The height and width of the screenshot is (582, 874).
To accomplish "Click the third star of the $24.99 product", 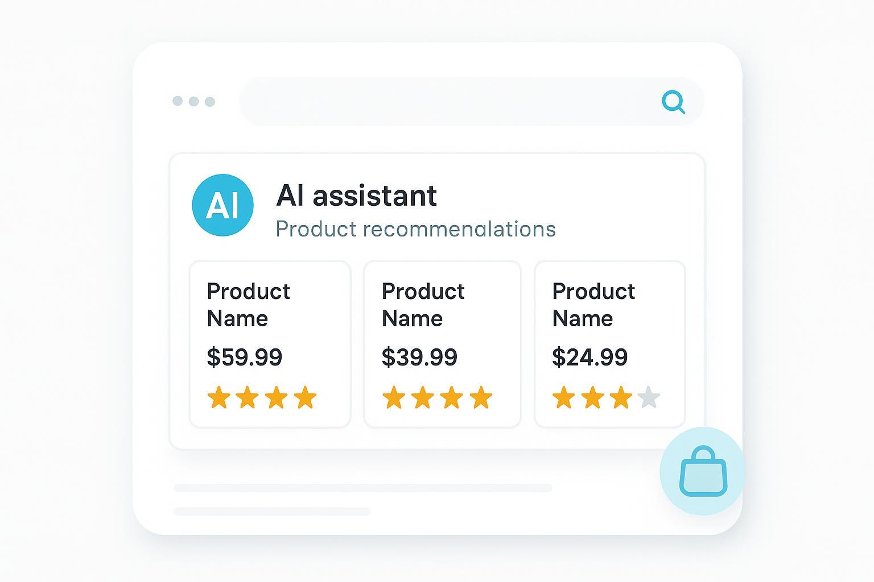I will (621, 398).
